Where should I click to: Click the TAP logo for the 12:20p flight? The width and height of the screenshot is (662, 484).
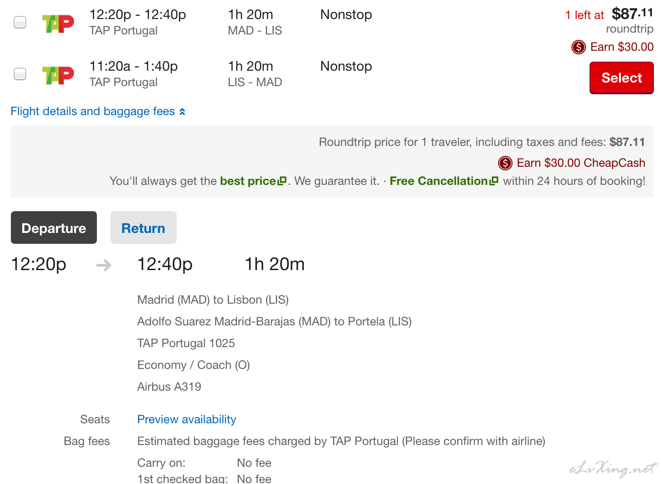point(58,24)
